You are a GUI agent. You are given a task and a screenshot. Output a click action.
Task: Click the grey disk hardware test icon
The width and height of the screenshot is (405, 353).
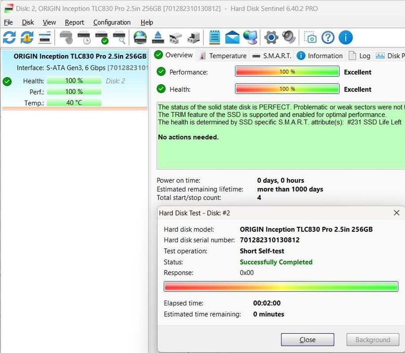pos(67,37)
